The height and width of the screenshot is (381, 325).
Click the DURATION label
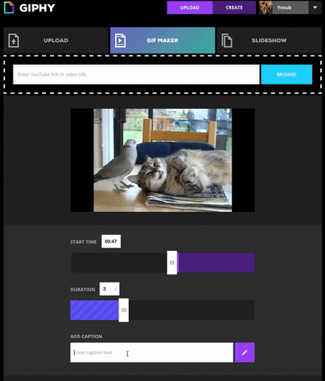83,290
